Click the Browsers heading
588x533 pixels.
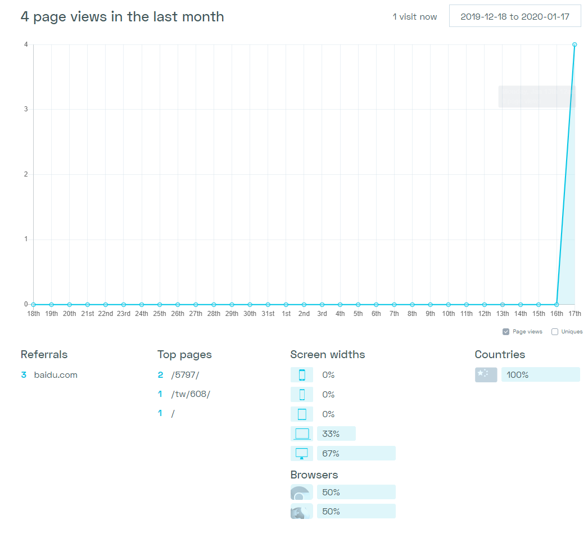pyautogui.click(x=314, y=475)
